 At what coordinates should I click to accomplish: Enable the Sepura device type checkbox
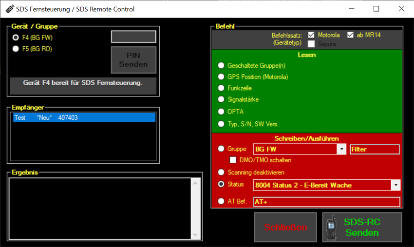pos(311,44)
